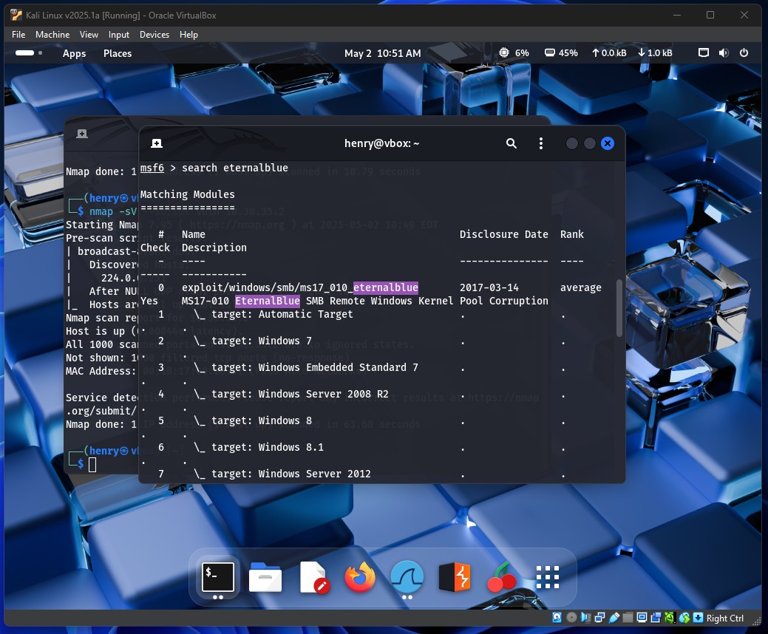
Task: Show all applications grid in dock
Action: (x=548, y=576)
